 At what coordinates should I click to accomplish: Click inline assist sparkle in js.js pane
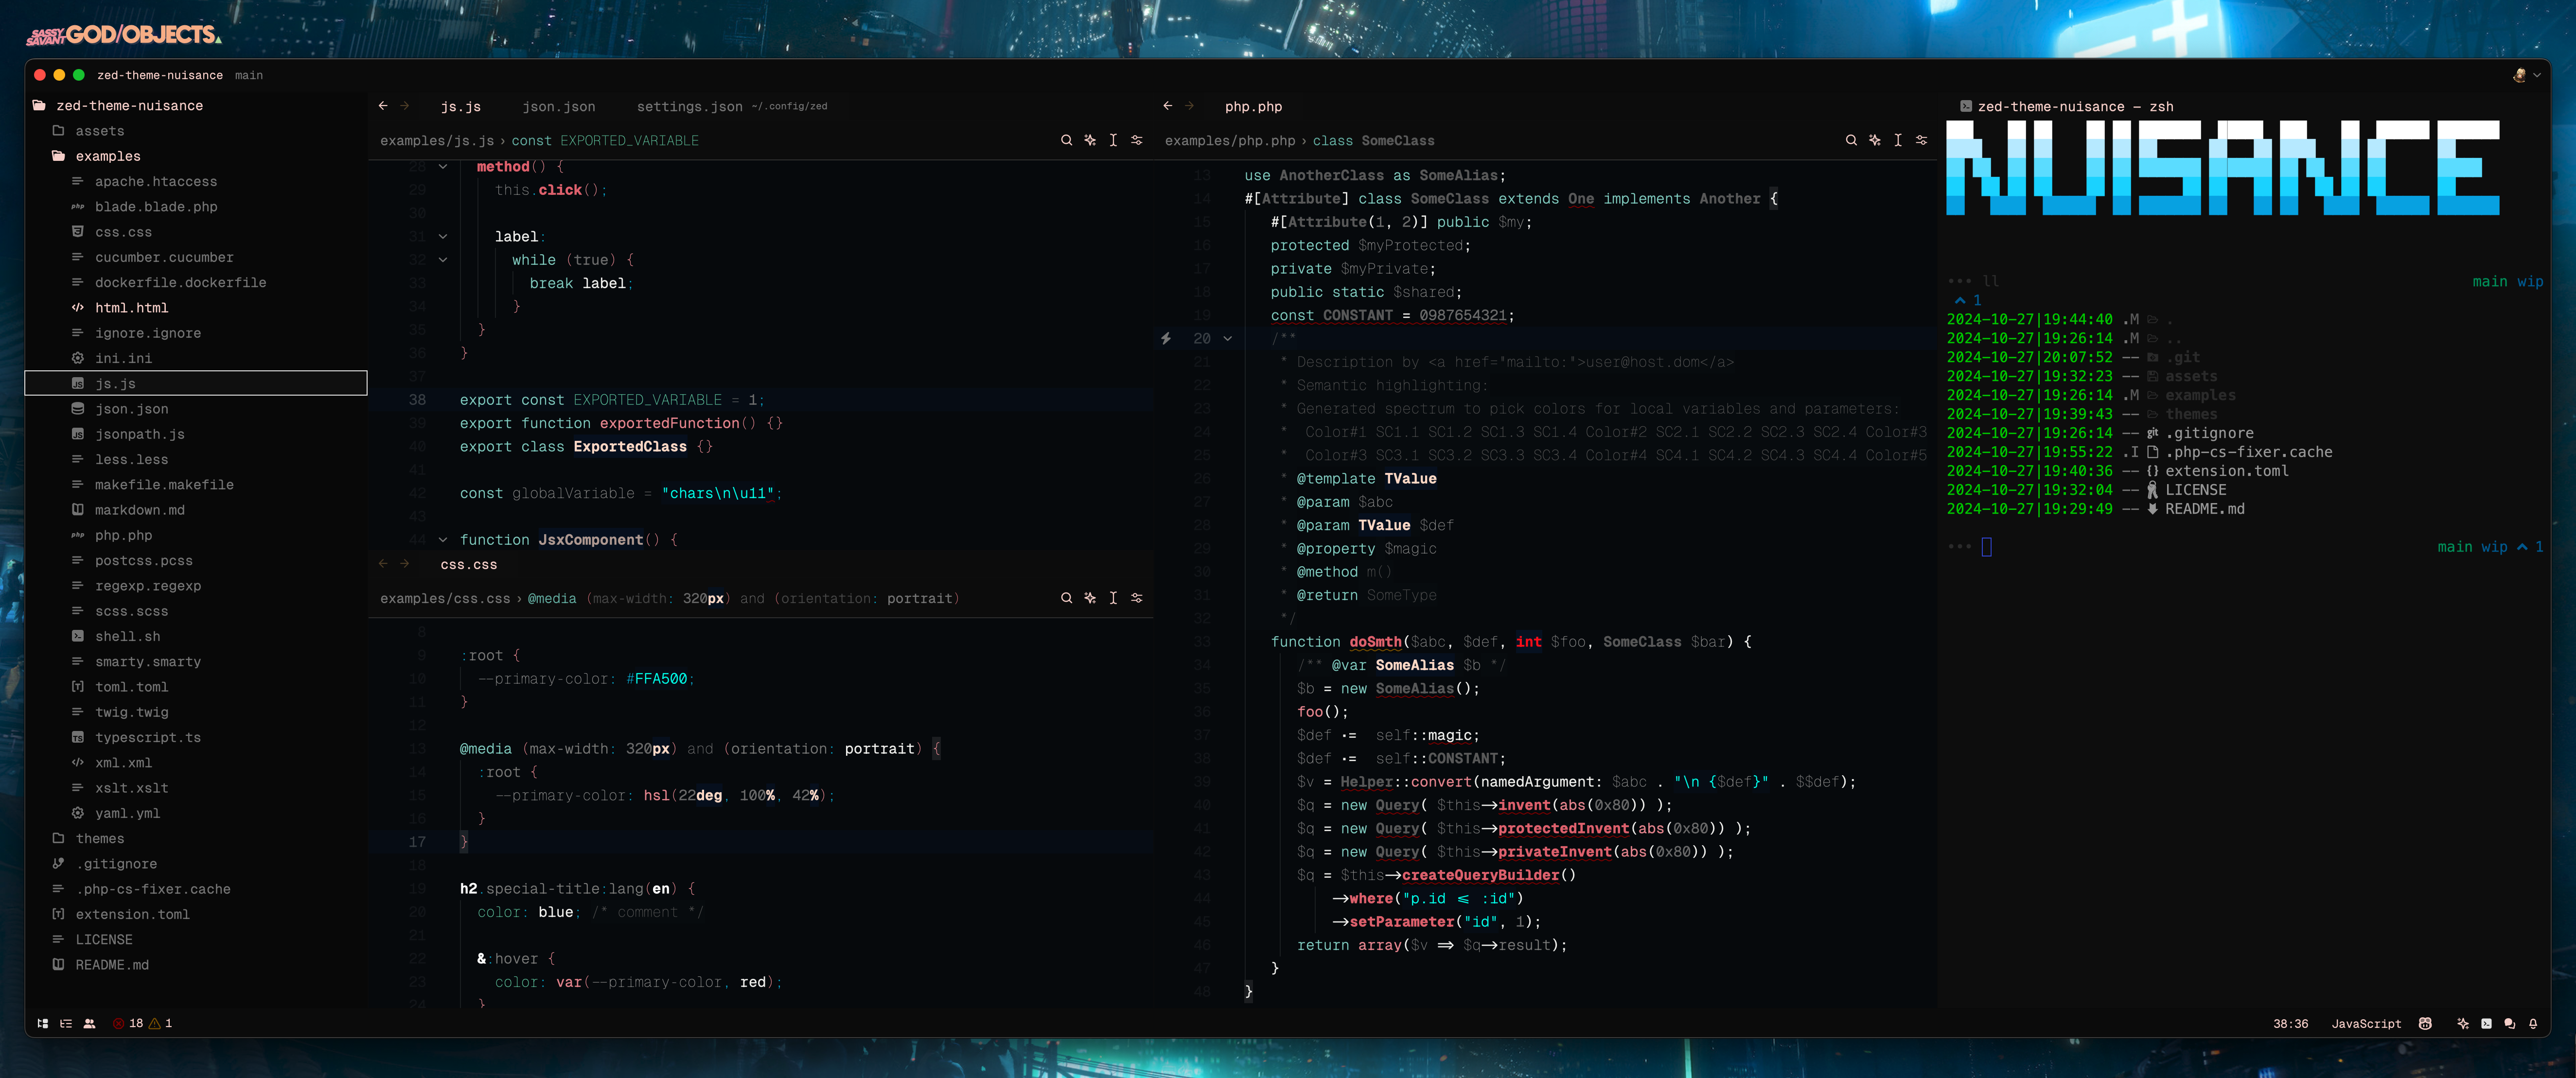(1090, 140)
